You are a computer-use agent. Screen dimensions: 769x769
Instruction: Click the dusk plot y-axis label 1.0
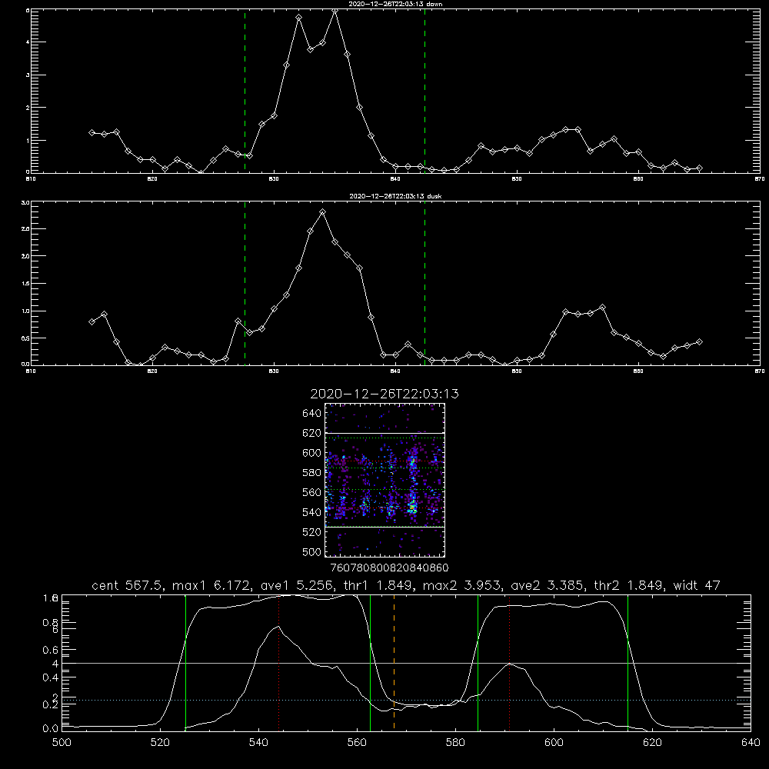26,311
